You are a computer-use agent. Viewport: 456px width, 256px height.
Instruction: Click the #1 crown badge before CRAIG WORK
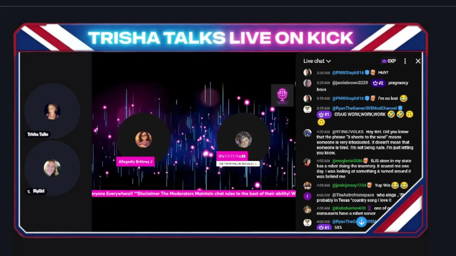tap(324, 114)
